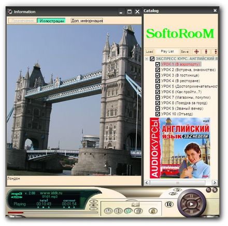Click the Load playlist button

click(149, 51)
